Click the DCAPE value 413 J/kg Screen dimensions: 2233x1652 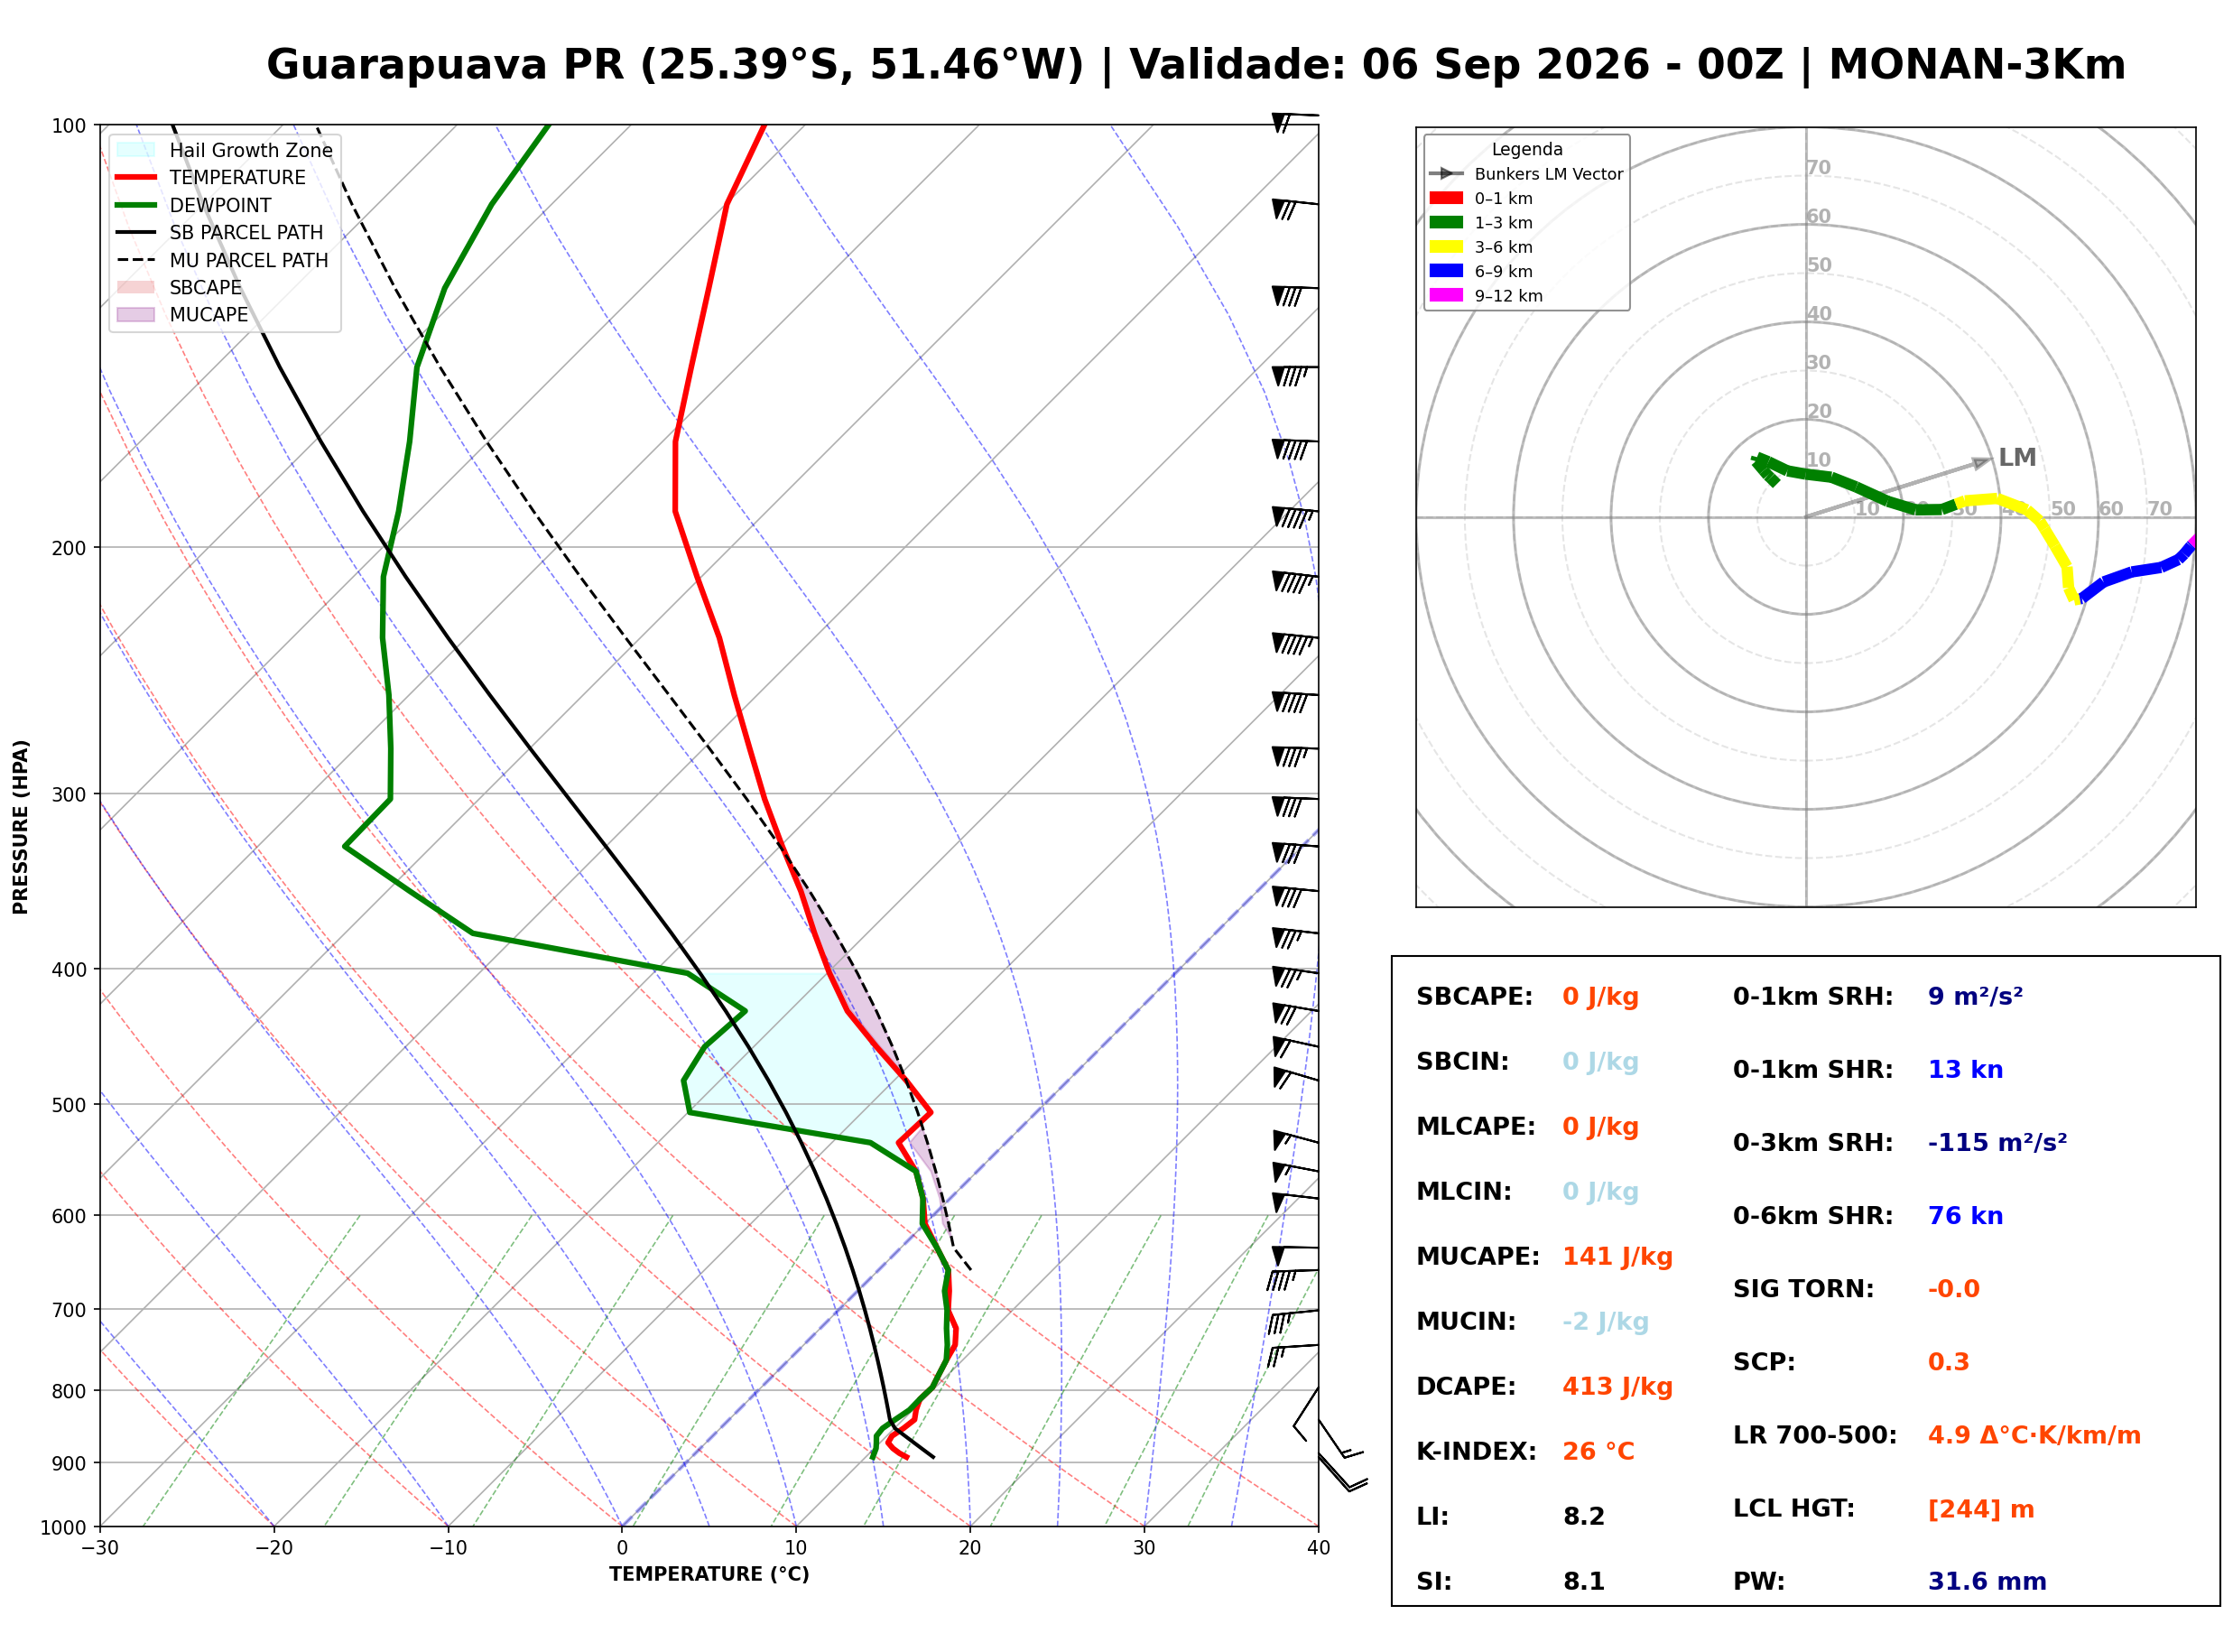(1617, 1386)
